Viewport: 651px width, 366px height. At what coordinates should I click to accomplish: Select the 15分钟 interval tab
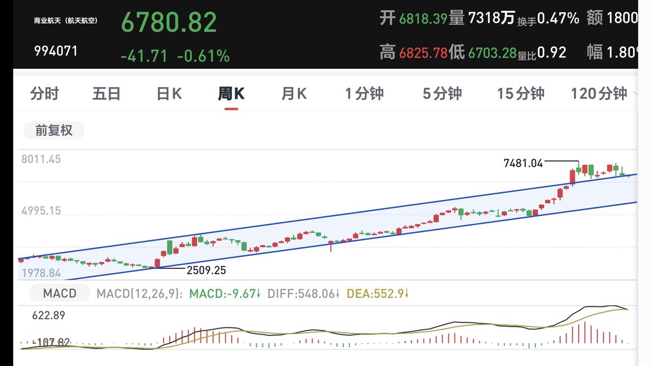(x=521, y=94)
